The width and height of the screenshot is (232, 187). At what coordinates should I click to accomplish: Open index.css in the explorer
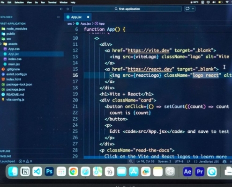click(x=15, y=59)
